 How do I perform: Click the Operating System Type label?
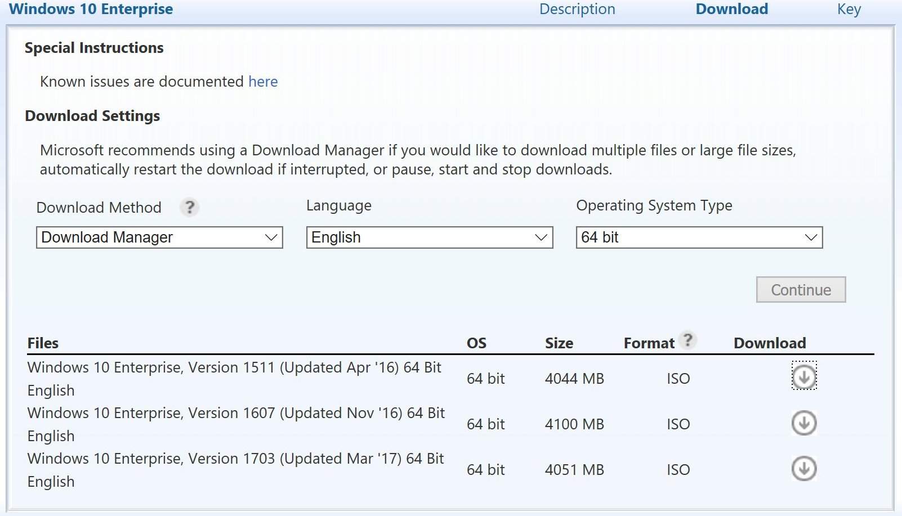[654, 206]
